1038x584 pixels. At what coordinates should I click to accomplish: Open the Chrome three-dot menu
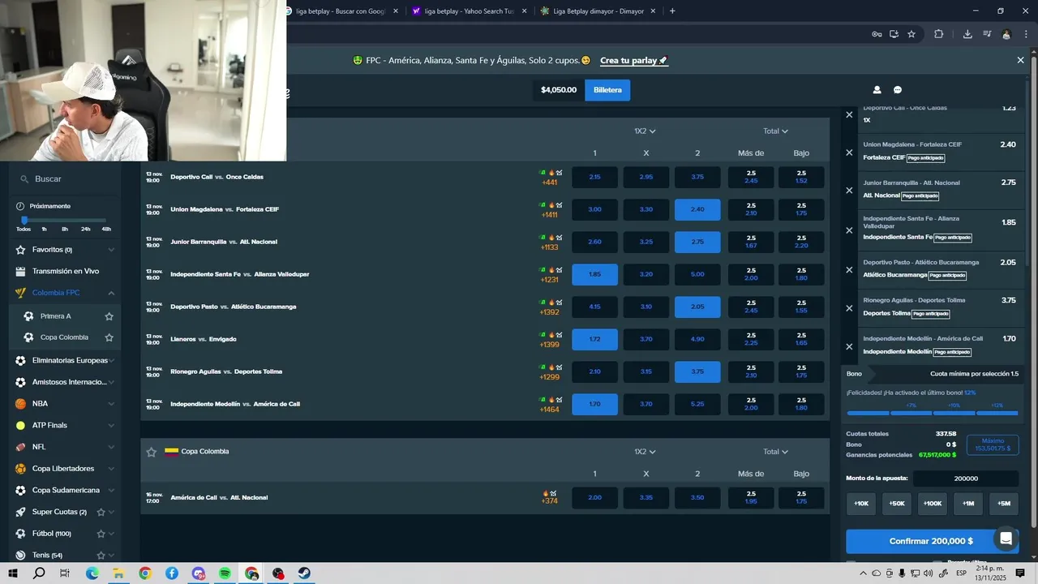(x=1025, y=34)
